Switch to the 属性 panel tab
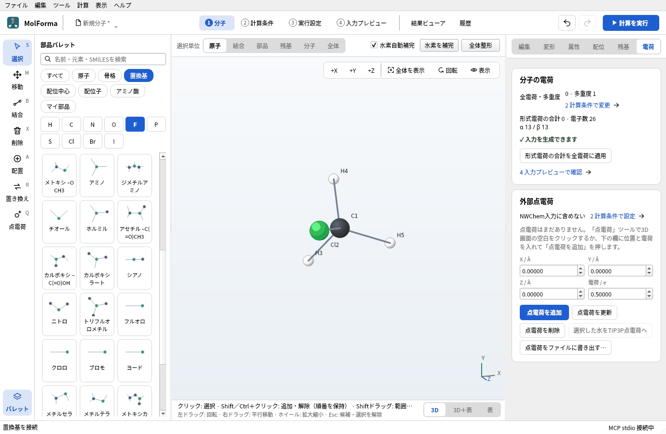Viewport: 666px width, 434px height. (574, 47)
